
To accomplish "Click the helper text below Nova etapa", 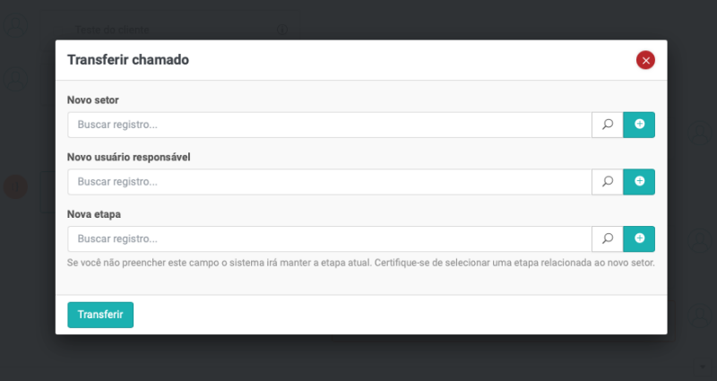I will pyautogui.click(x=361, y=264).
